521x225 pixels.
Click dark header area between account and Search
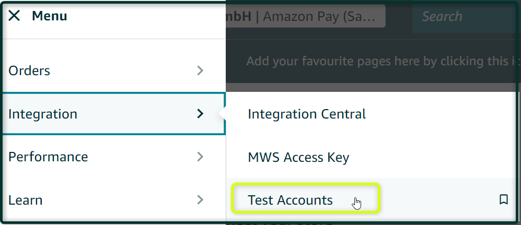click(x=399, y=16)
